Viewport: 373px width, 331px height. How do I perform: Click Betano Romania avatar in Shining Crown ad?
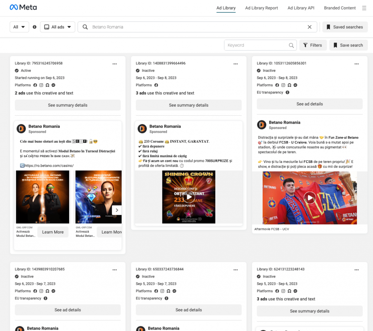142,128
